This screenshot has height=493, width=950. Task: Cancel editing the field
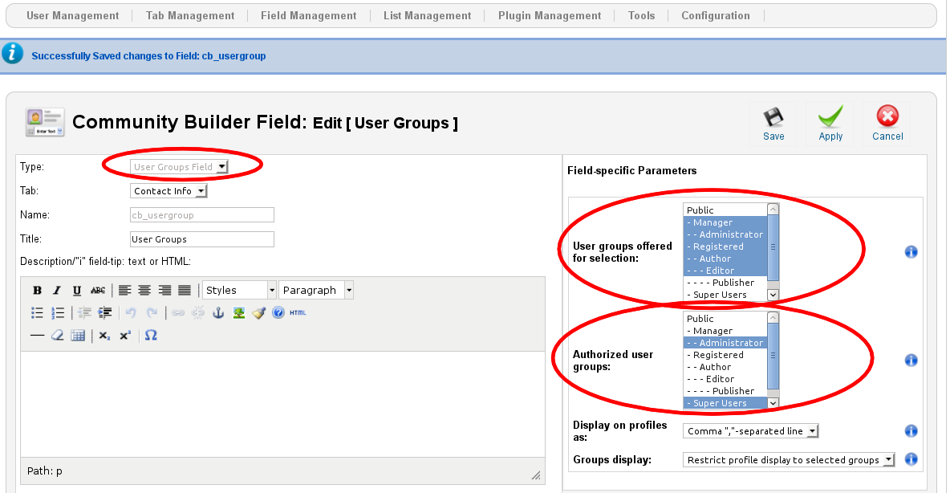click(x=887, y=124)
